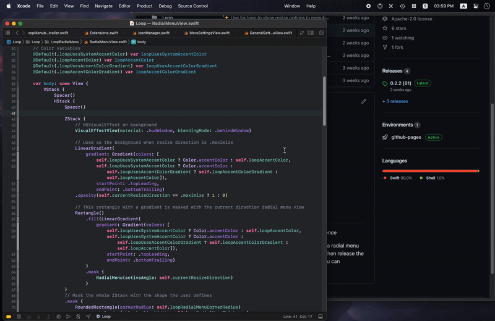This screenshot has height=321, width=495.
Task: Open the Source Control menu
Action: click(193, 6)
